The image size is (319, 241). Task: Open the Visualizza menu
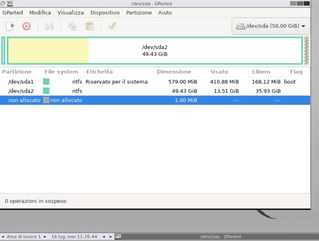point(70,13)
